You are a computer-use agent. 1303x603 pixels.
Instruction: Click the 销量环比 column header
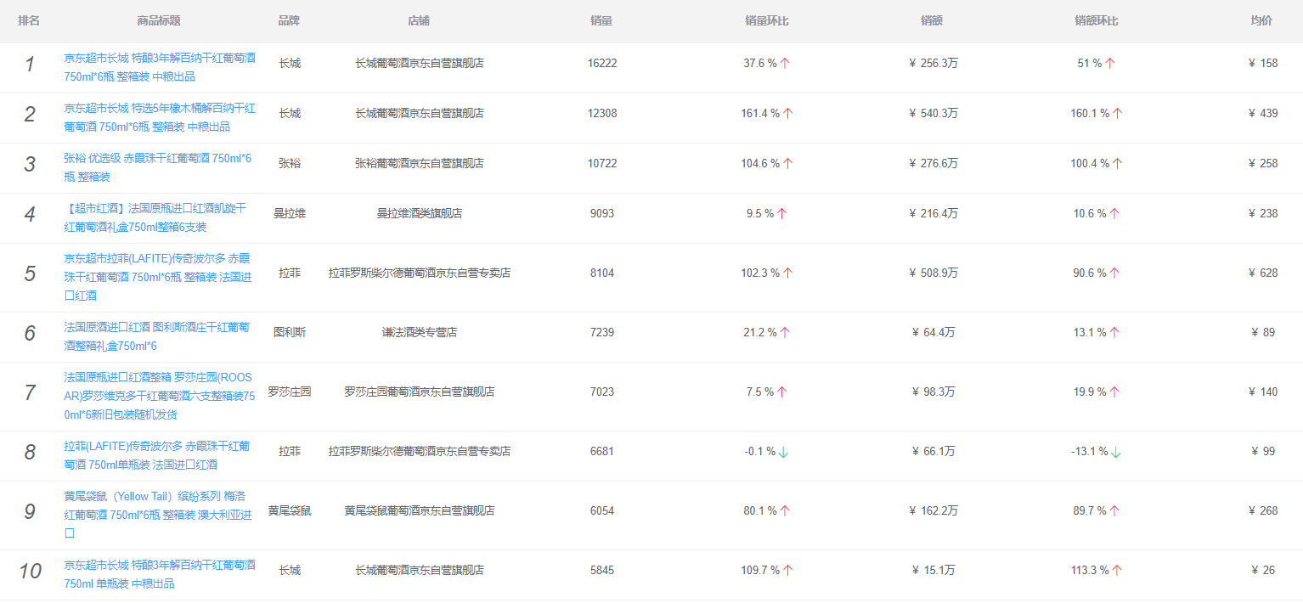click(x=766, y=21)
